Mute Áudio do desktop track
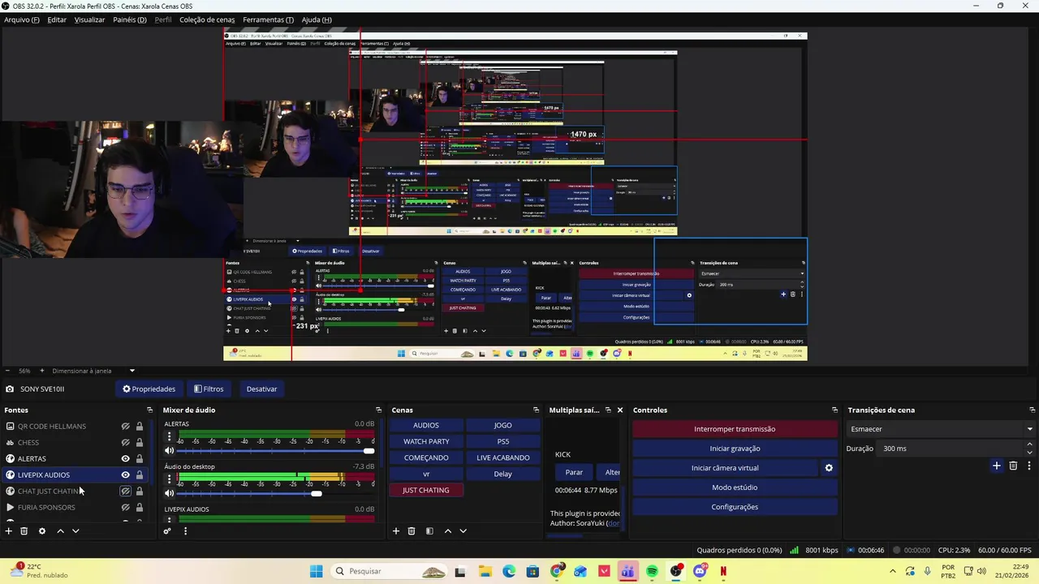 click(x=169, y=494)
